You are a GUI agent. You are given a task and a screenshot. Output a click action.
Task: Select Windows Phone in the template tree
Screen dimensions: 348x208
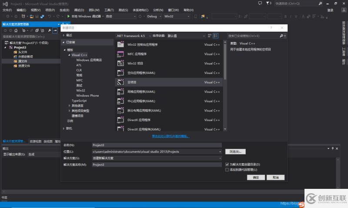[87, 96]
